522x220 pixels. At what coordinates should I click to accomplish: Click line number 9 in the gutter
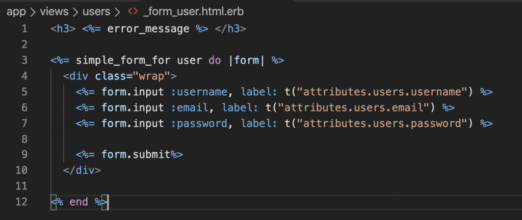click(x=24, y=155)
